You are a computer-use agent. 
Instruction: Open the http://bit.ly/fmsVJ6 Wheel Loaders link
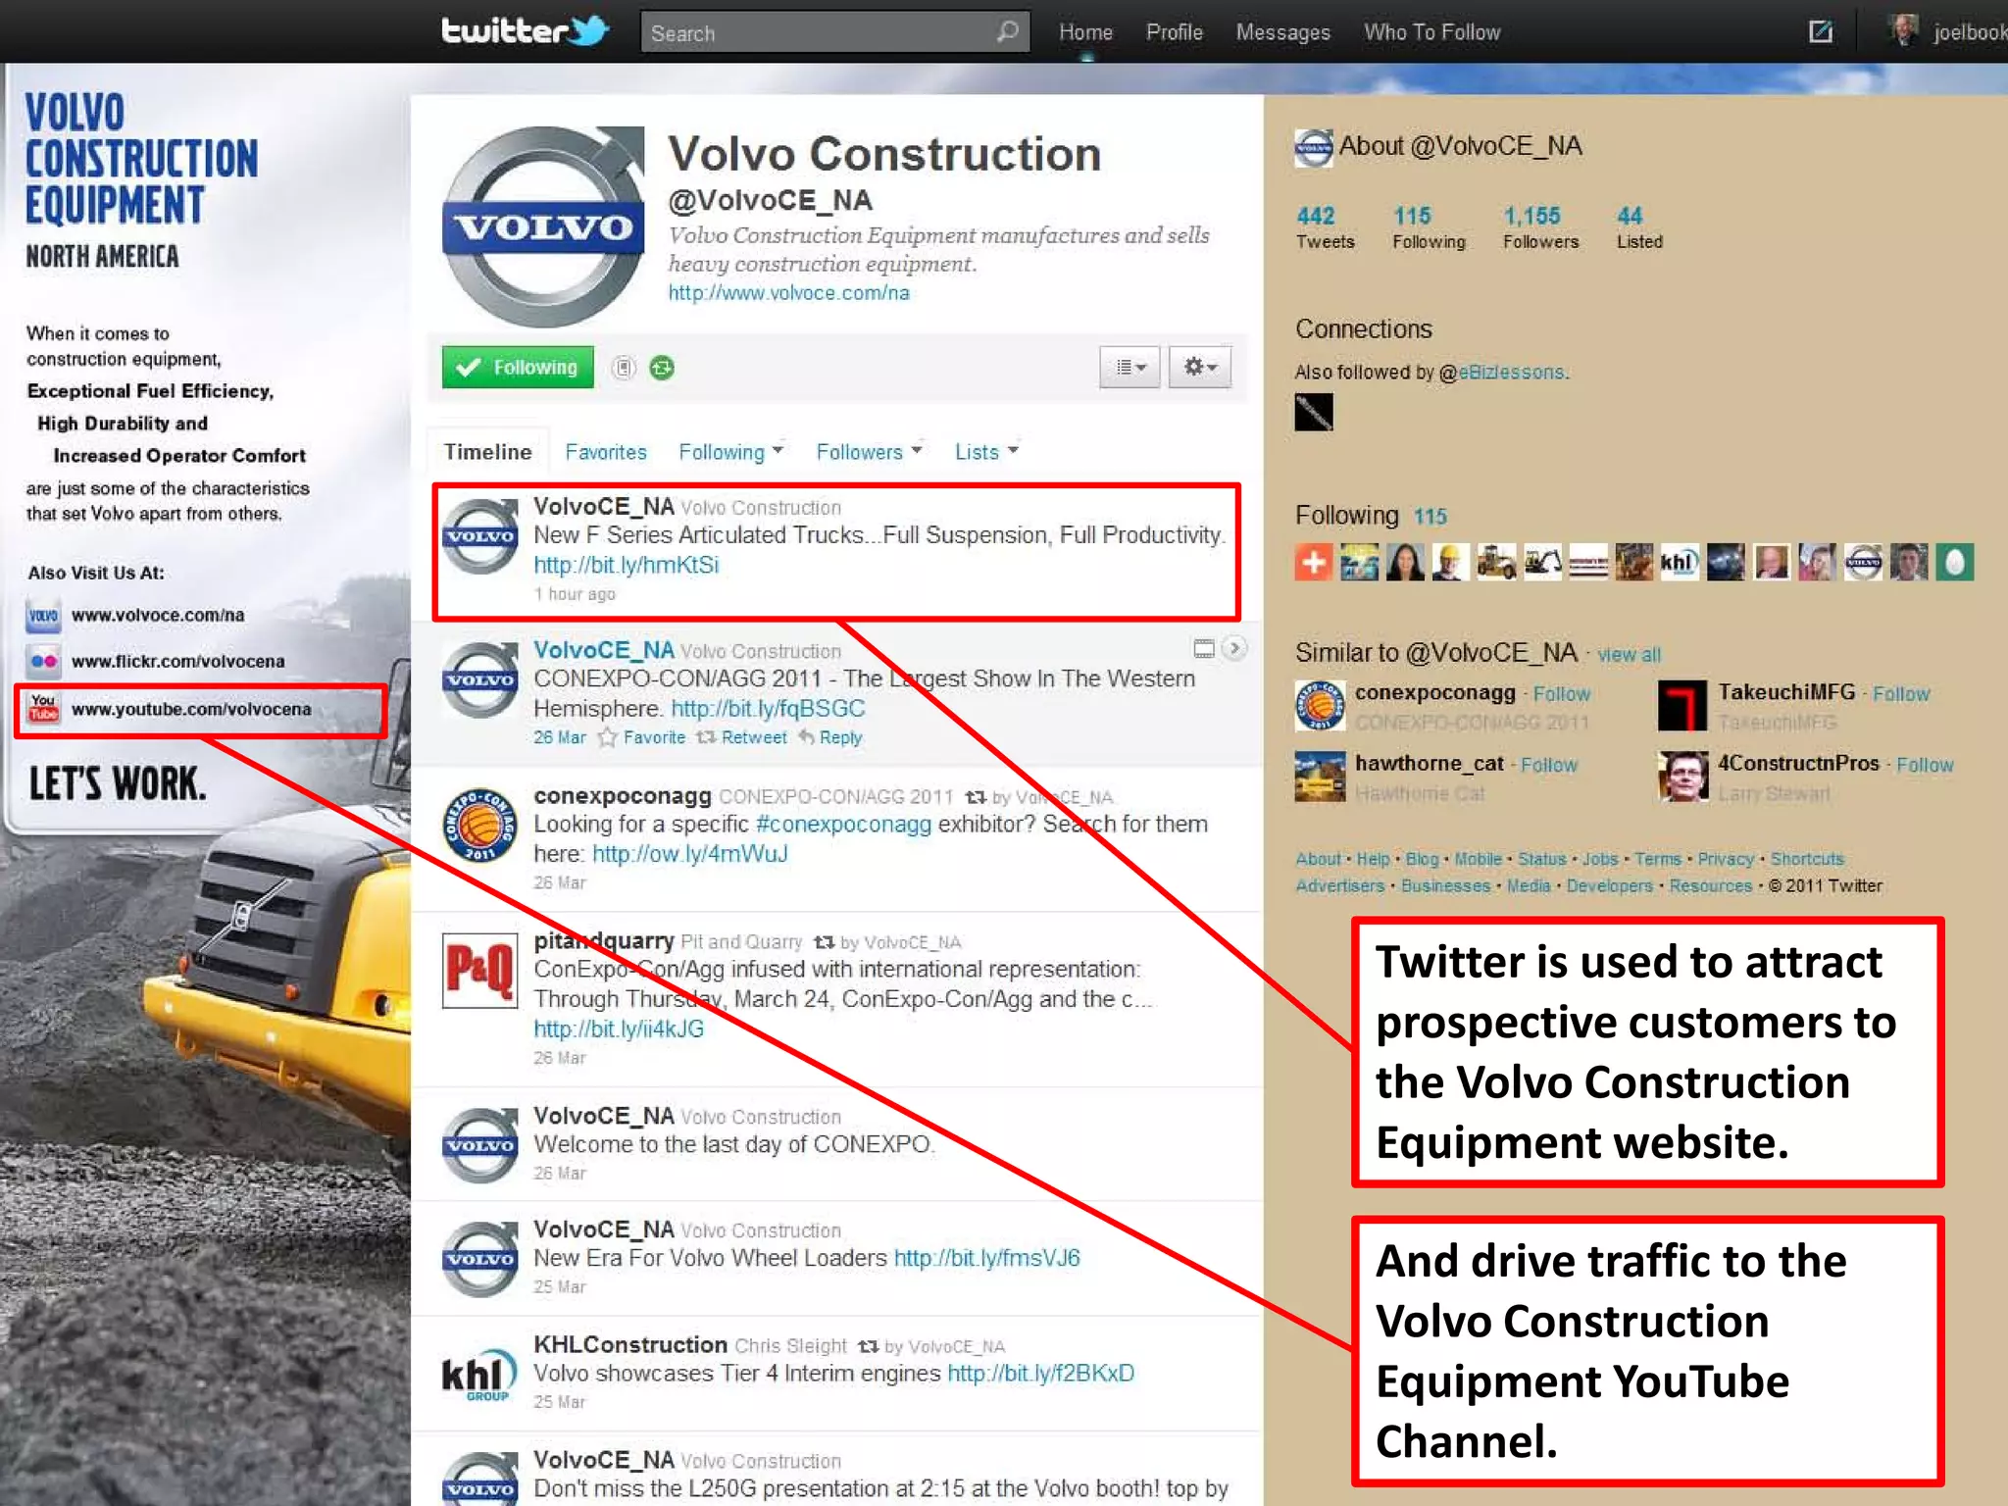pos(986,1258)
